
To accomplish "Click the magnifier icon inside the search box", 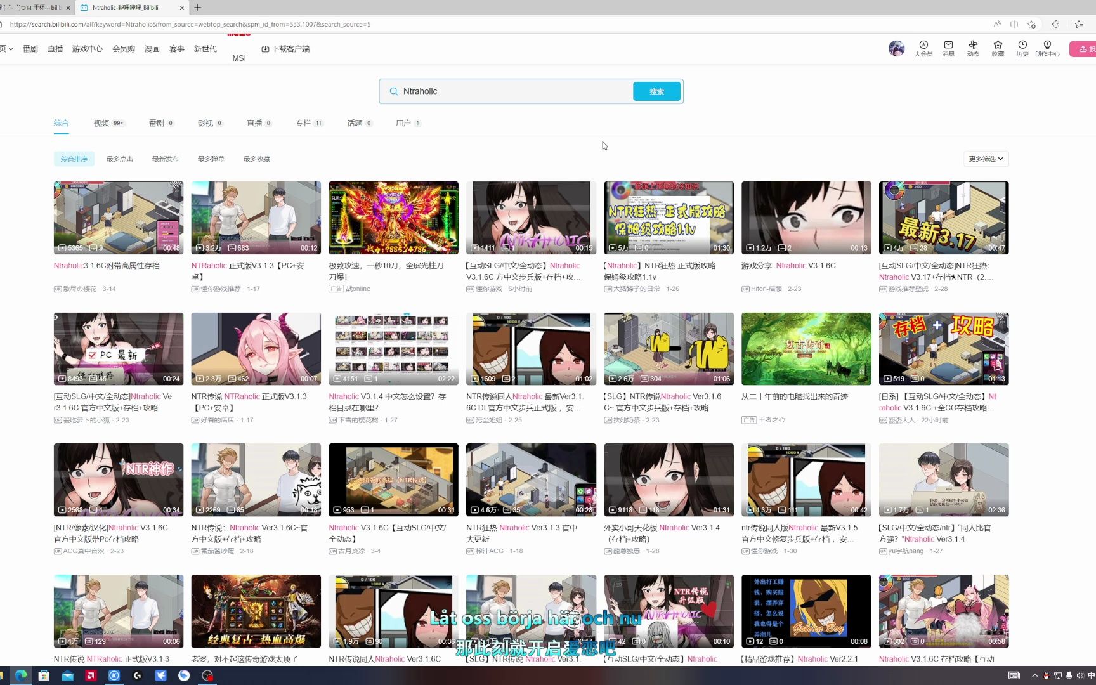I will [x=393, y=91].
